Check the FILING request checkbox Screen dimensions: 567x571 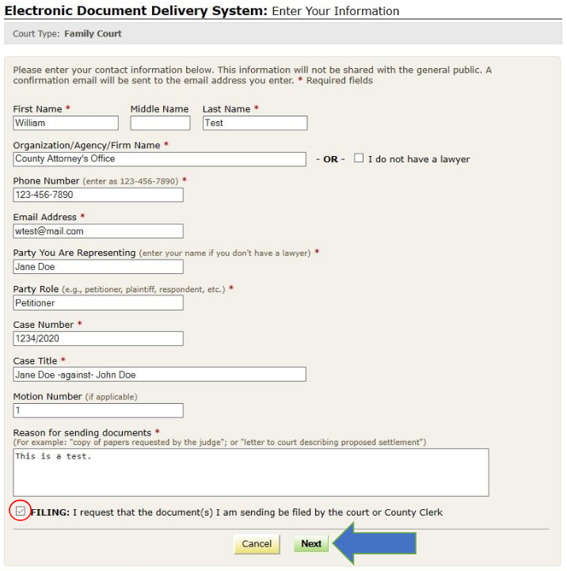[x=20, y=512]
